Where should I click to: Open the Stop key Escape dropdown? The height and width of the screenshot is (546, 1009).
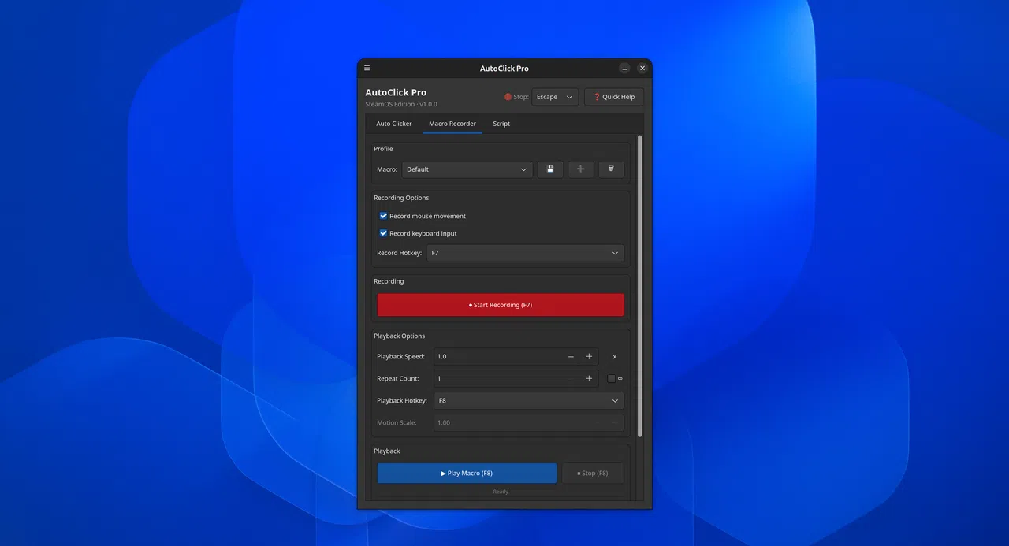(555, 97)
